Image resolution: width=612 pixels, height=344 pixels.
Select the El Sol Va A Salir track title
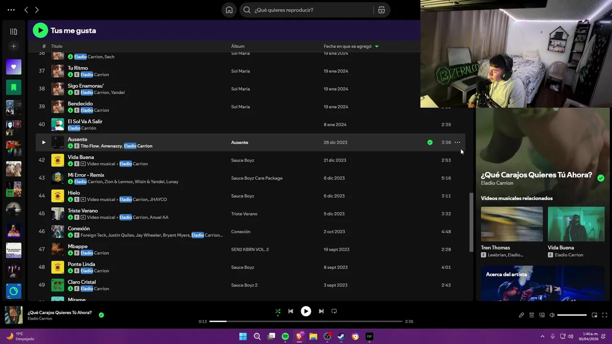pos(85,122)
